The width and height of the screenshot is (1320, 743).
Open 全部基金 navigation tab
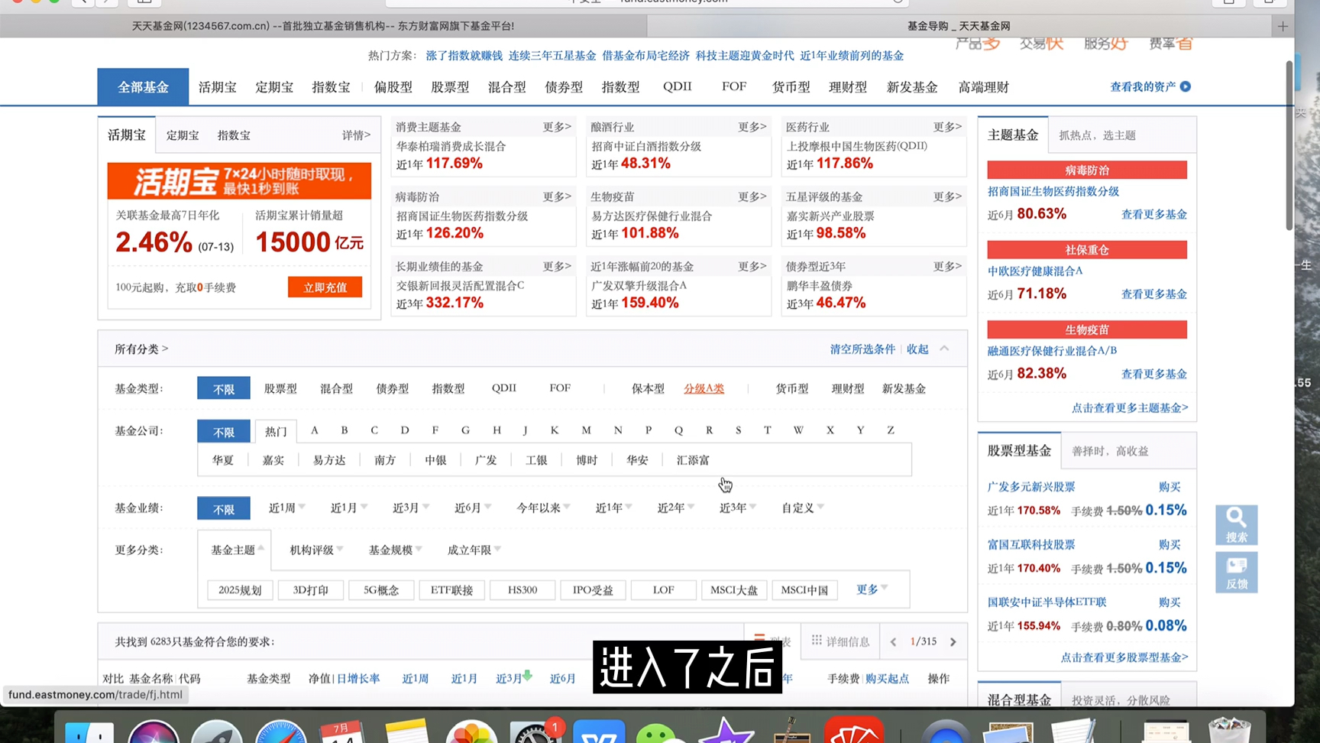pyautogui.click(x=143, y=87)
